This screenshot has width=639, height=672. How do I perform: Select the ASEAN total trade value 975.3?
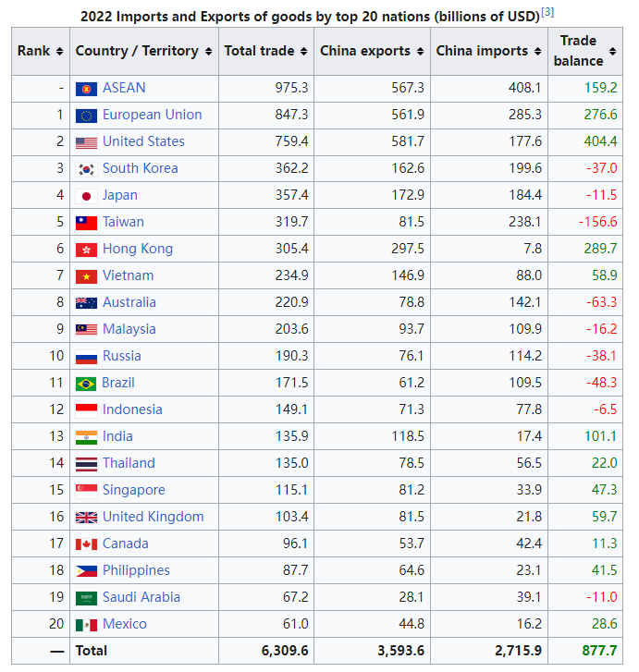click(x=291, y=88)
